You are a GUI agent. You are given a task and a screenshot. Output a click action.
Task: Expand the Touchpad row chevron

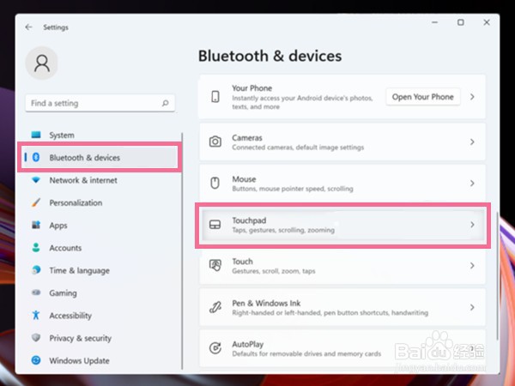472,225
